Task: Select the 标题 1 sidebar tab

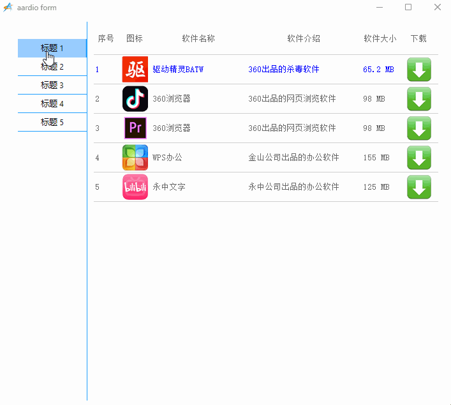Action: tap(52, 48)
